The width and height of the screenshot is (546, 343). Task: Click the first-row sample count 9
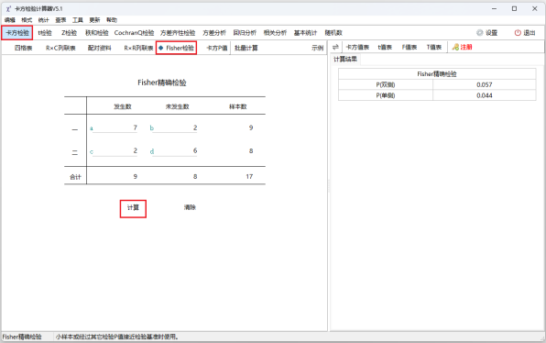tap(251, 127)
